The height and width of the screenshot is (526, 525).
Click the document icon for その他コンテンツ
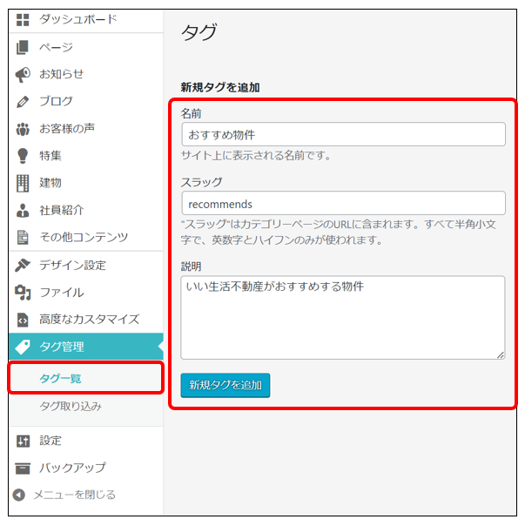click(24, 237)
